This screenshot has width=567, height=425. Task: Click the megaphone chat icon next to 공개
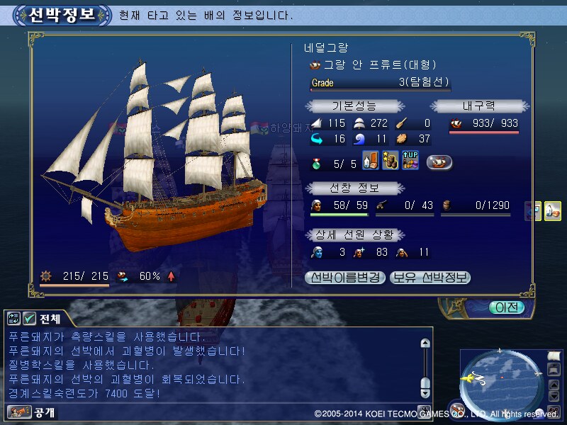coord(19,412)
